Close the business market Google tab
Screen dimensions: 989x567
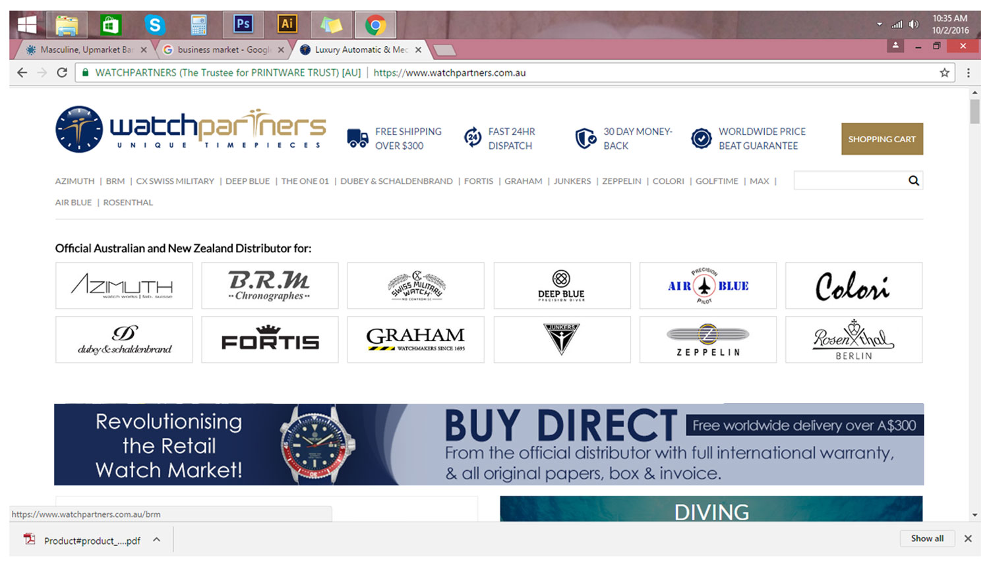[281, 49]
